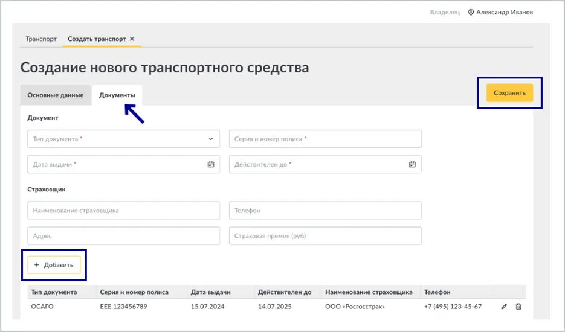565x332 pixels.
Task: Focus the Наименование страховщика field
Action: 124,210
